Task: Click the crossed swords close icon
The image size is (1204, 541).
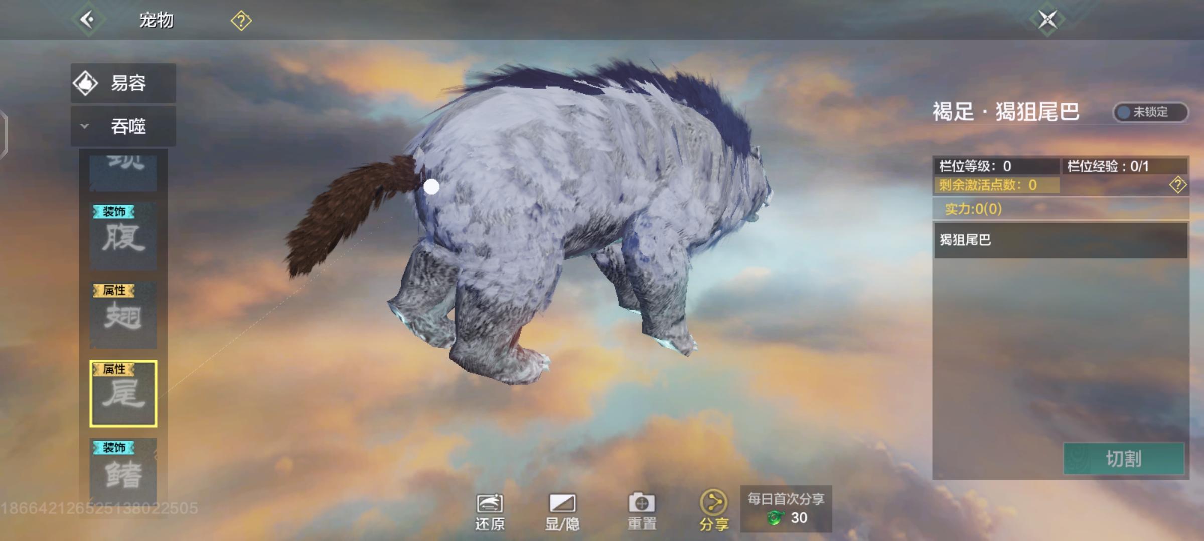Action: pyautogui.click(x=1047, y=20)
